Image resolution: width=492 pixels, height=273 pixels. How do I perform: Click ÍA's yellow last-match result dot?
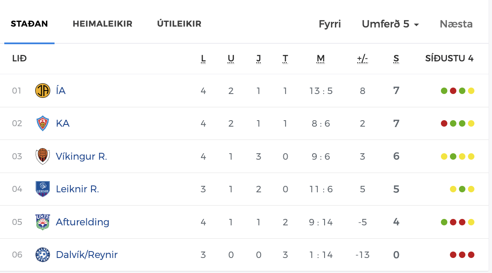(x=471, y=91)
